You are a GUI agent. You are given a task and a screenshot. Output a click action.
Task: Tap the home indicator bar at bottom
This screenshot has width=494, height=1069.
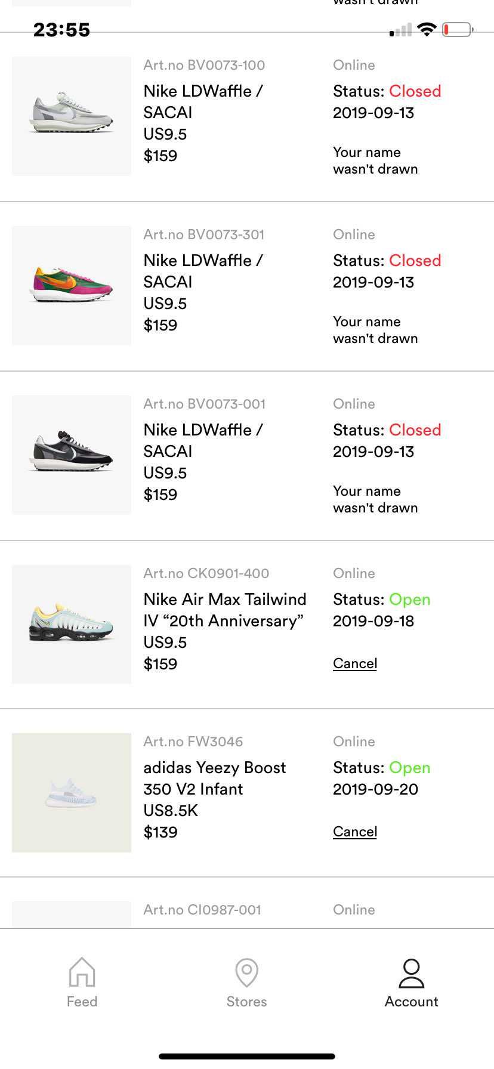[247, 1056]
